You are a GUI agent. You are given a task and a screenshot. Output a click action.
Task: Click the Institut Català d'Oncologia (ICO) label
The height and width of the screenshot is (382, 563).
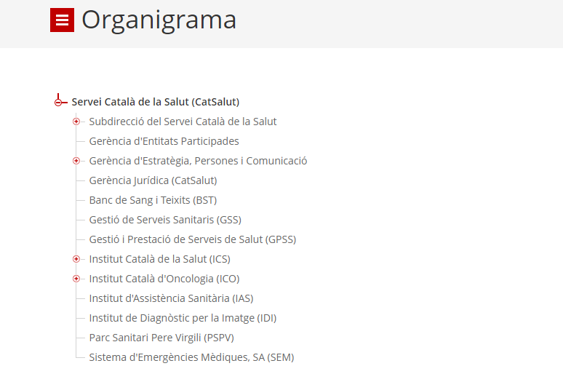tap(164, 279)
